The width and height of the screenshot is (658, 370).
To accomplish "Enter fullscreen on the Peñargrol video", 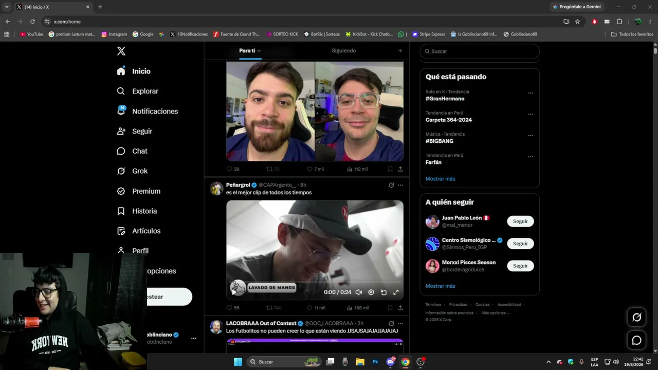I will click(396, 292).
